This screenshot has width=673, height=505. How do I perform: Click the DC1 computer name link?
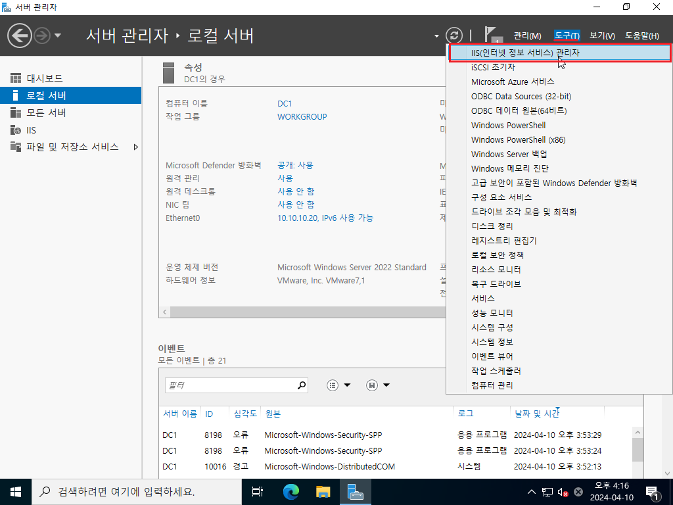point(285,104)
